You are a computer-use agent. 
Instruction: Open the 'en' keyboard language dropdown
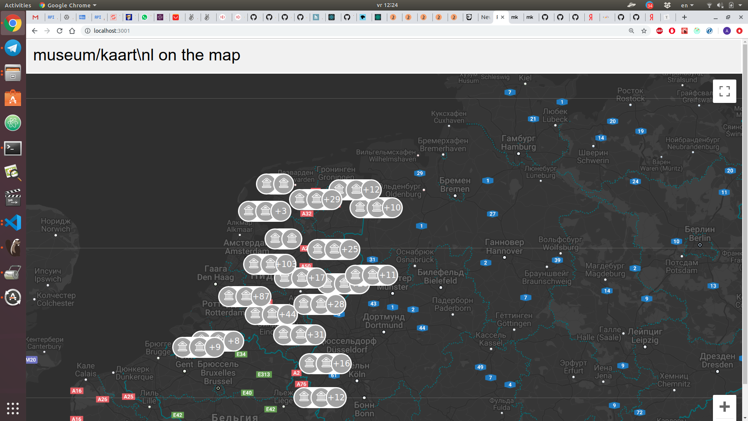(687, 5)
